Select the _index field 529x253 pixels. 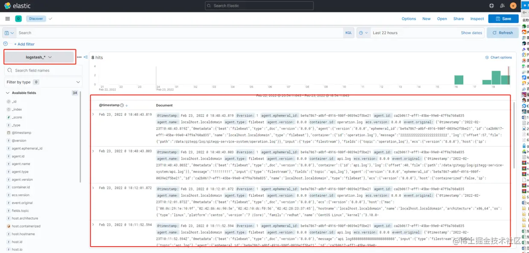(17, 109)
